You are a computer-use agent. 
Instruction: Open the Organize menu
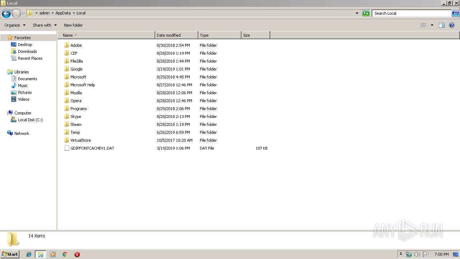pyautogui.click(x=15, y=25)
